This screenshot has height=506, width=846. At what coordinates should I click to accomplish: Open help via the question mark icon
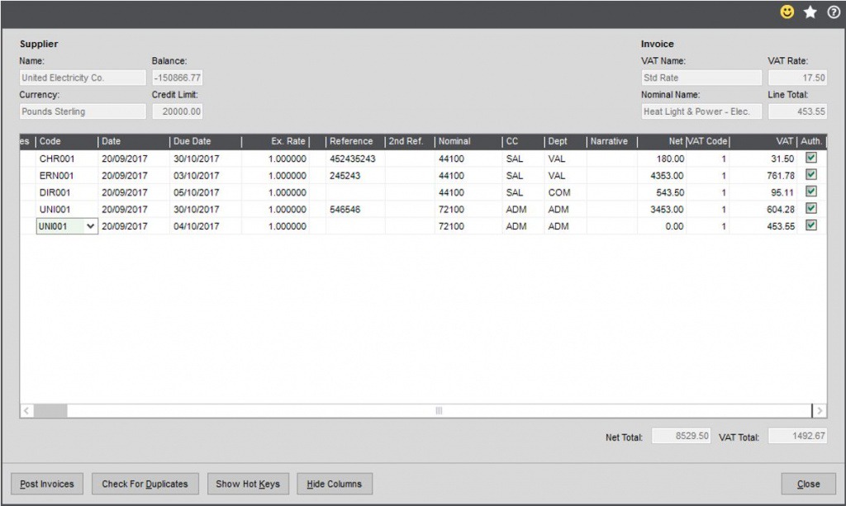pyautogui.click(x=834, y=12)
